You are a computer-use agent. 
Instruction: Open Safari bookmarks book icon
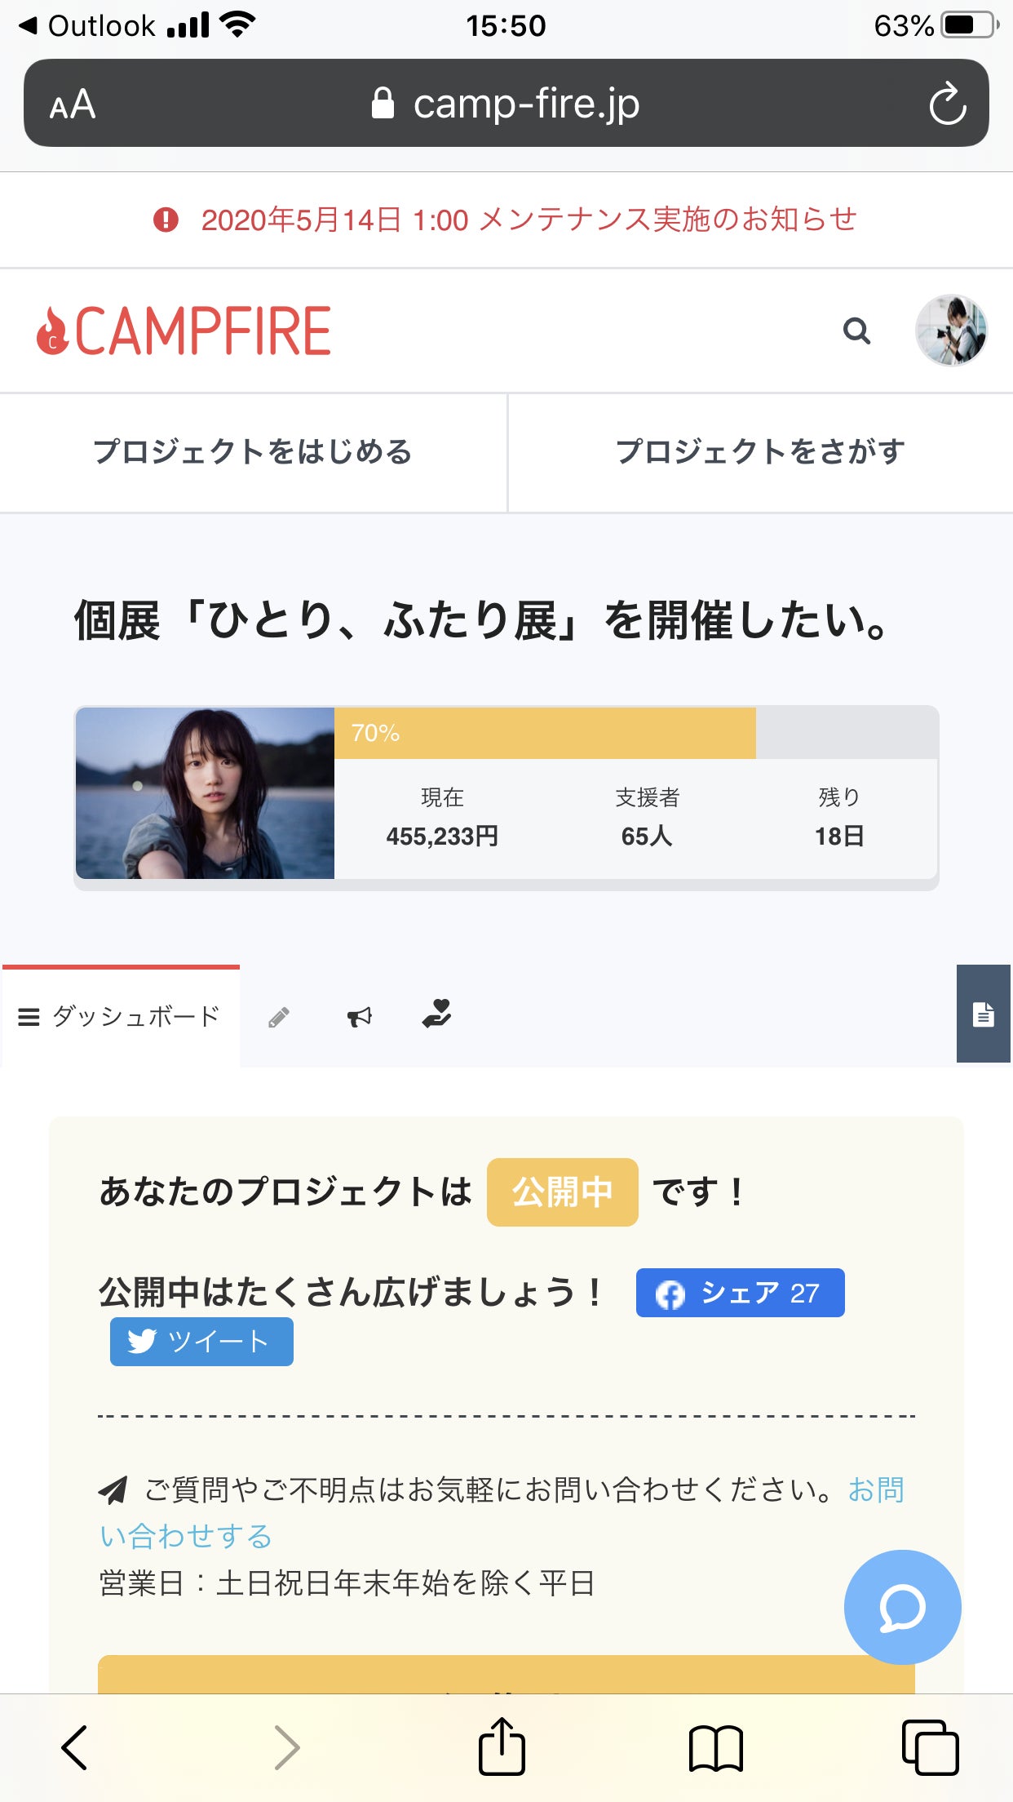[x=715, y=1748]
